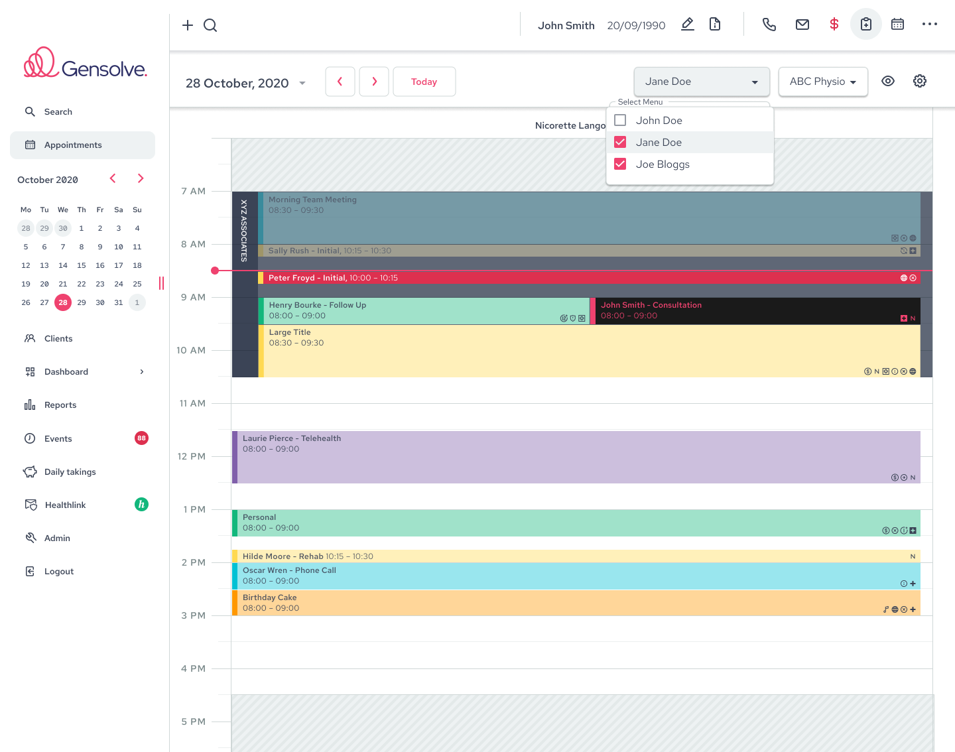Viewport: 955px width, 752px height.
Task: Click the eye visibility icon near ABC Physio
Action: click(888, 81)
